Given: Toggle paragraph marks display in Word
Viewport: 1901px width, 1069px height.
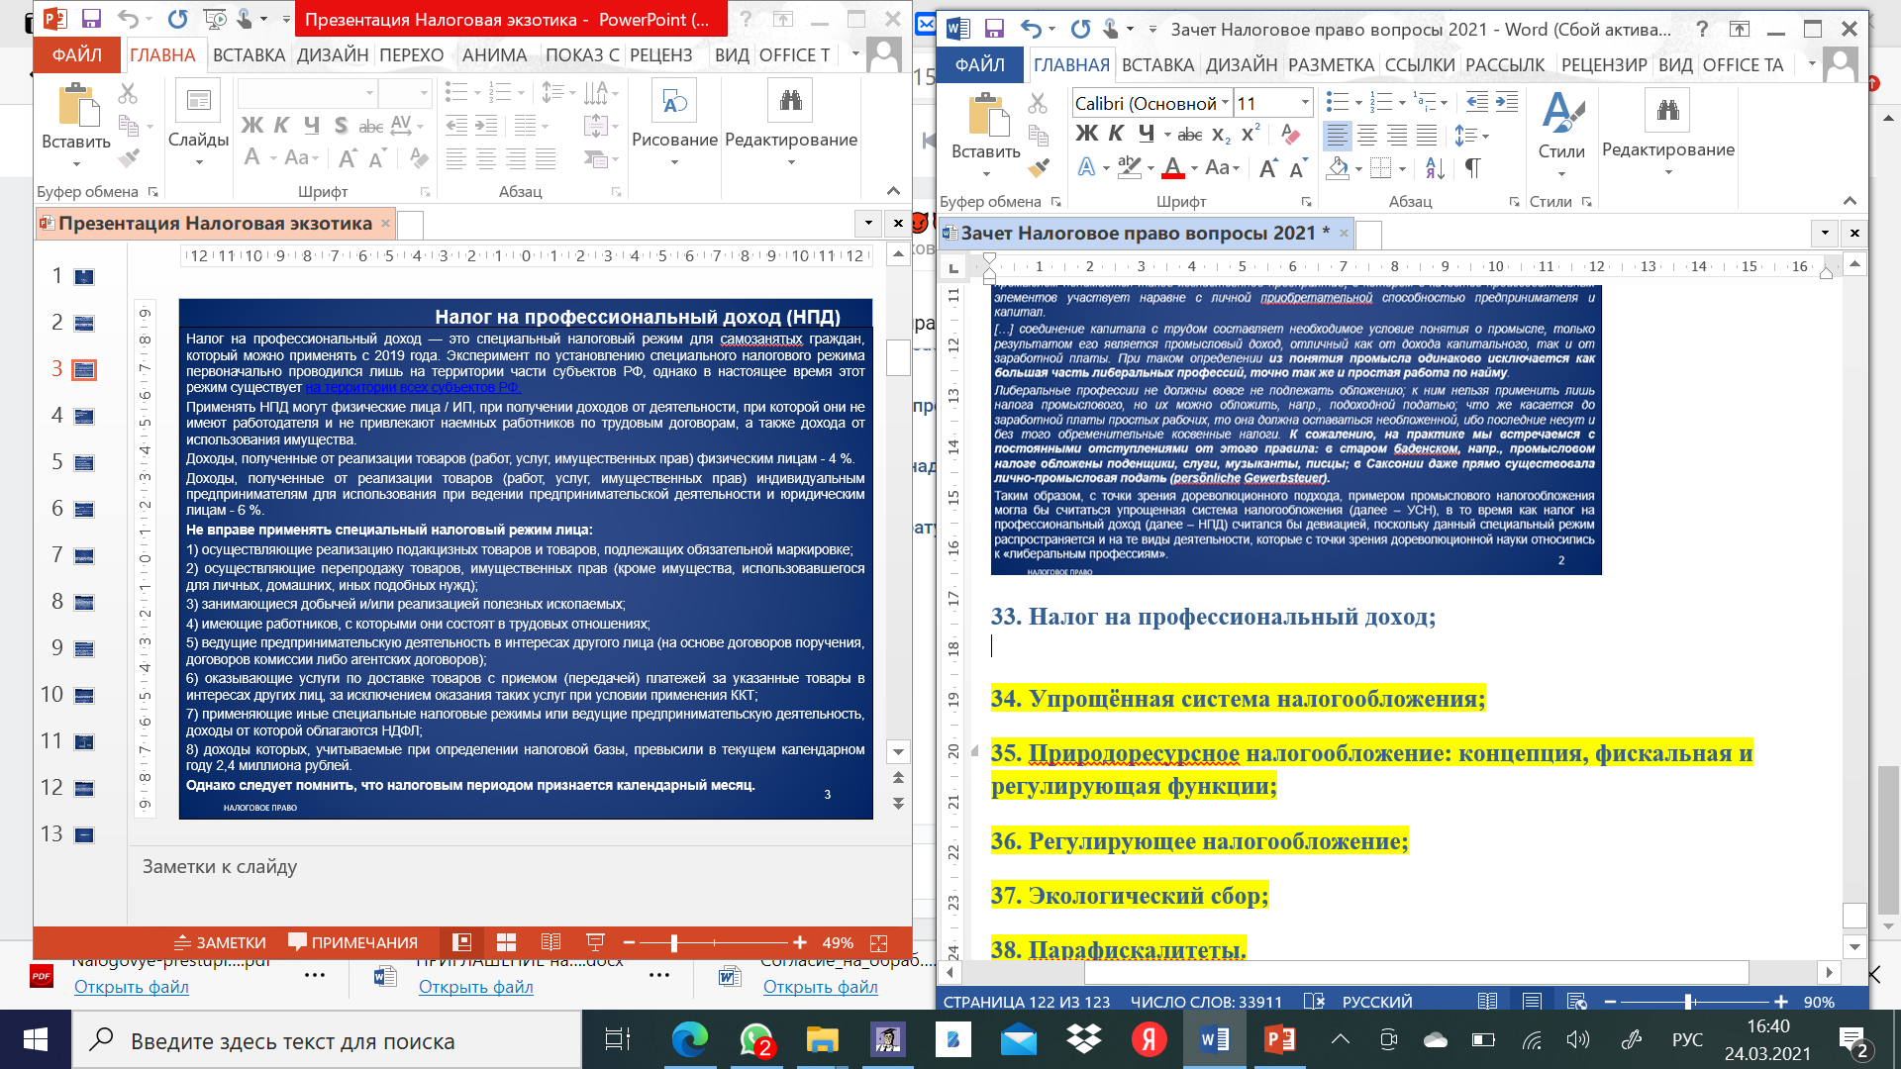Looking at the screenshot, I should coord(1472,168).
